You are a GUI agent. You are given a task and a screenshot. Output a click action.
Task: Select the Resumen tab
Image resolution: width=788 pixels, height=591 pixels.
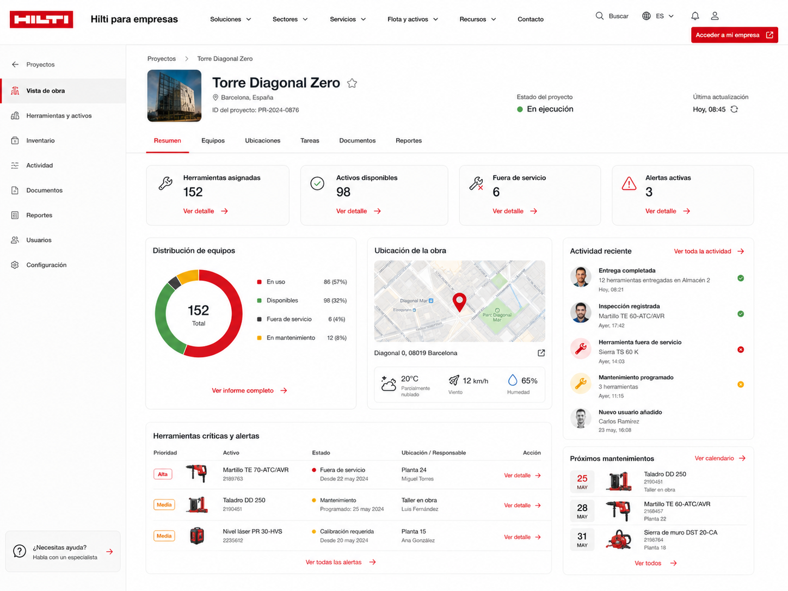(167, 140)
